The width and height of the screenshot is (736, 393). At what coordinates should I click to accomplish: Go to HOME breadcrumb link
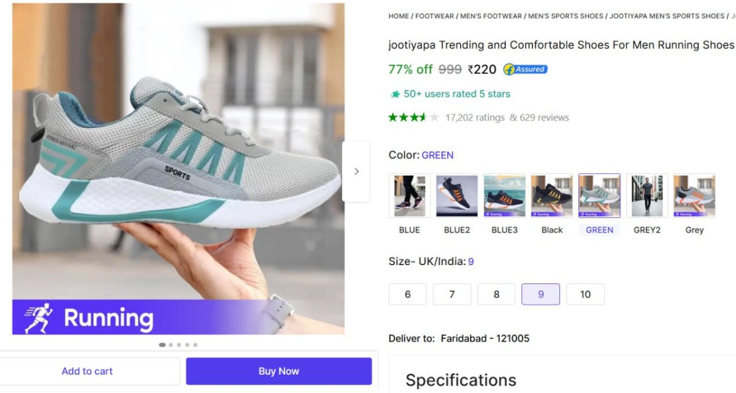pos(399,16)
